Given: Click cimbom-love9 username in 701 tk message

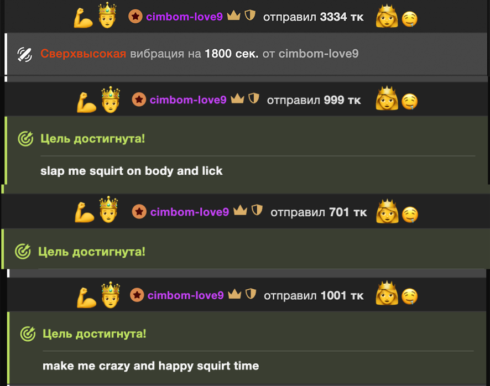Looking at the screenshot, I should (x=189, y=212).
